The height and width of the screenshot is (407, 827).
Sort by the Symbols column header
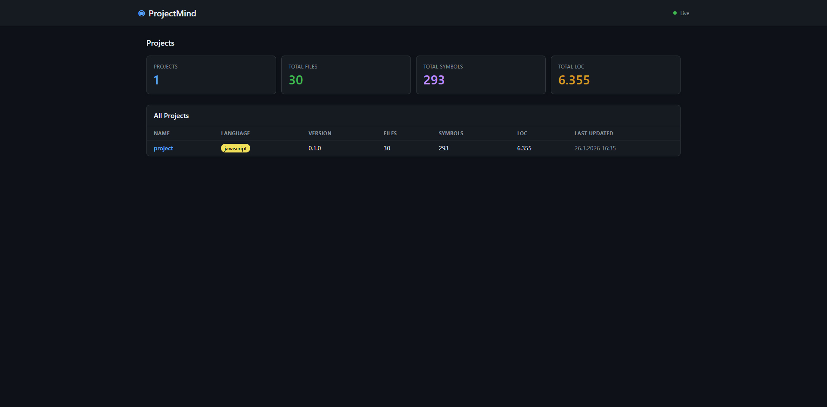tap(451, 134)
